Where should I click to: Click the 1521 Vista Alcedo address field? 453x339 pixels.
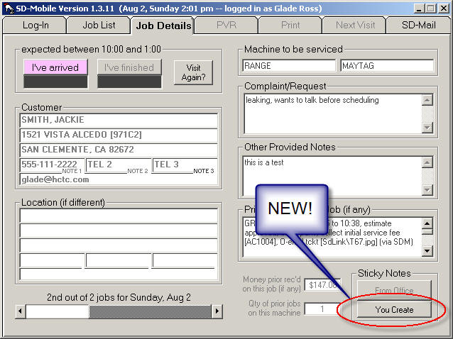pos(118,135)
